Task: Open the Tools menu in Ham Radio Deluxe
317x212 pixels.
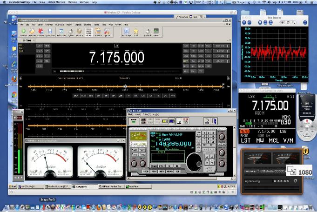Action: pos(104,25)
